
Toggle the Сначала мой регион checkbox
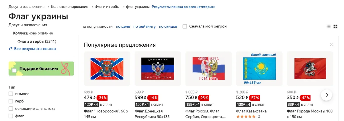click(x=185, y=26)
